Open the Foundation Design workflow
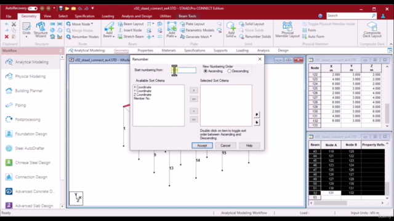The height and width of the screenshot is (221, 394). pyautogui.click(x=31, y=134)
